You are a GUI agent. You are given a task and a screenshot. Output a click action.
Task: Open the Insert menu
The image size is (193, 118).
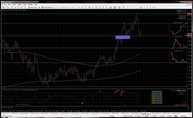(14, 4)
